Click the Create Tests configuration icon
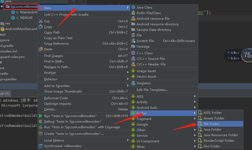 coord(41,134)
